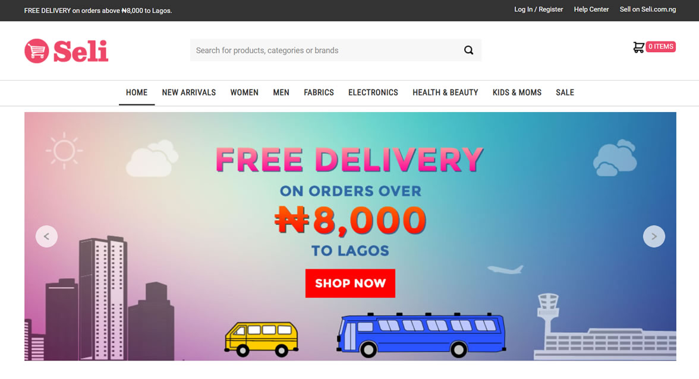The image size is (699, 379).
Task: Click the magnifying glass search icon
Action: (x=468, y=50)
